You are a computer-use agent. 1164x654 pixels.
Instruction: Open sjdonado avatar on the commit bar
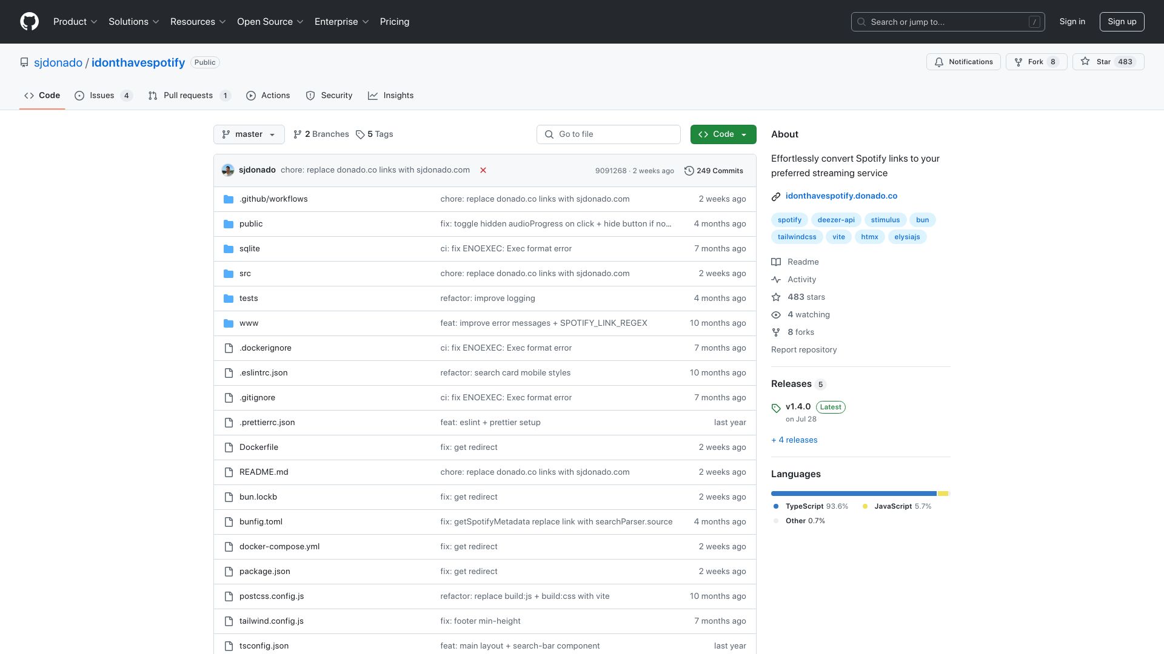coord(228,170)
